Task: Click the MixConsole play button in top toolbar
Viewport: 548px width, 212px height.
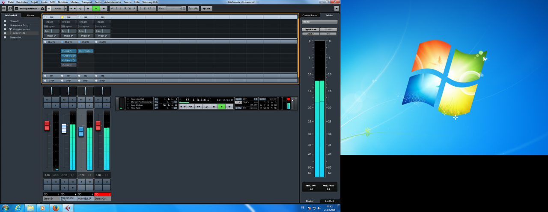Action: pos(96,8)
